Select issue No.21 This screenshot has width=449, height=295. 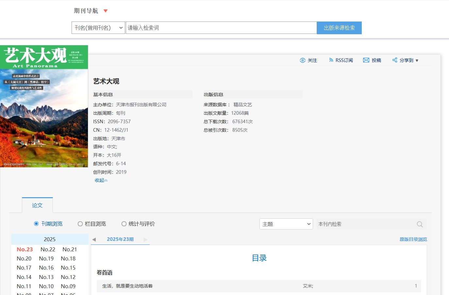coord(70,249)
